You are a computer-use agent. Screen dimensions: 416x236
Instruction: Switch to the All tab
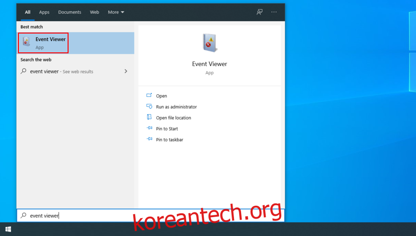click(27, 12)
